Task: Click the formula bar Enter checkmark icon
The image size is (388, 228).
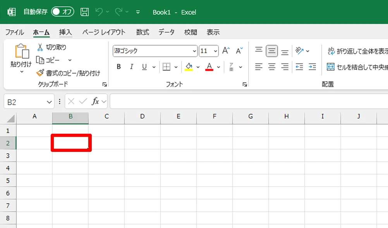Action: click(83, 101)
